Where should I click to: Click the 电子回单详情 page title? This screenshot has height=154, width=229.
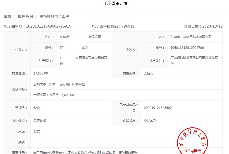click(x=116, y=3)
